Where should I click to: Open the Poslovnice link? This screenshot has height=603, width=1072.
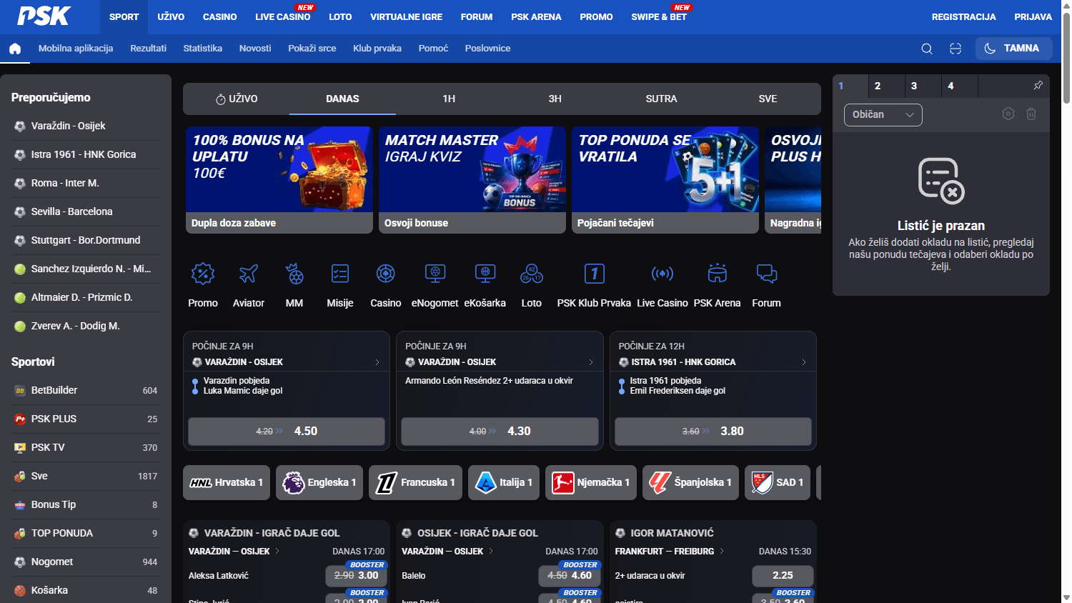point(487,49)
